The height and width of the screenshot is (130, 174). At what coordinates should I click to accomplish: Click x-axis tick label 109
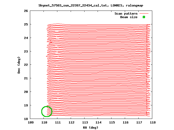(31, 122)
